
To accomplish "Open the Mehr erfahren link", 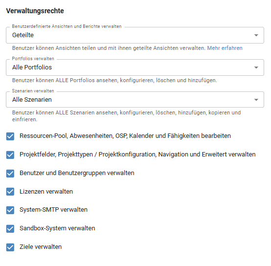I will coord(225,48).
